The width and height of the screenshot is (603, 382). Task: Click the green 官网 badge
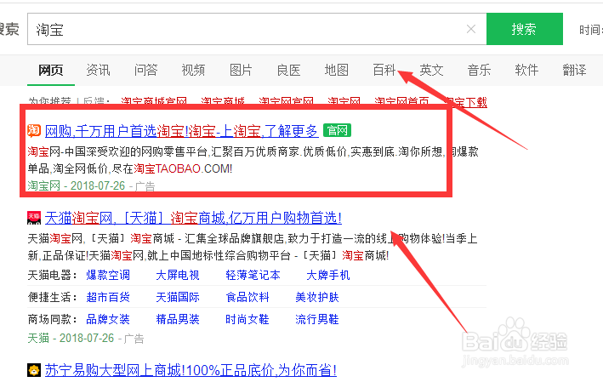click(x=337, y=130)
